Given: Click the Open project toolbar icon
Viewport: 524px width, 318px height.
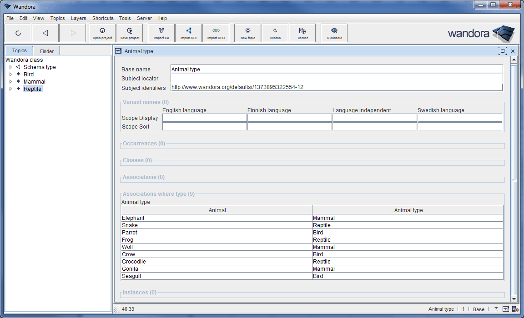Looking at the screenshot, I should click(102, 33).
